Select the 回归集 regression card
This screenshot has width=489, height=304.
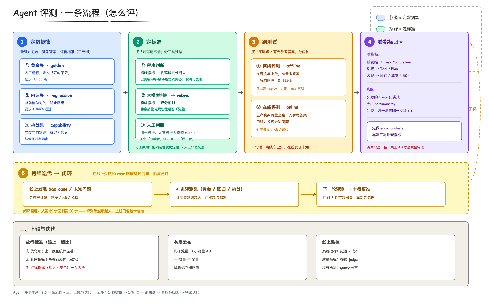pyautogui.click(x=67, y=102)
